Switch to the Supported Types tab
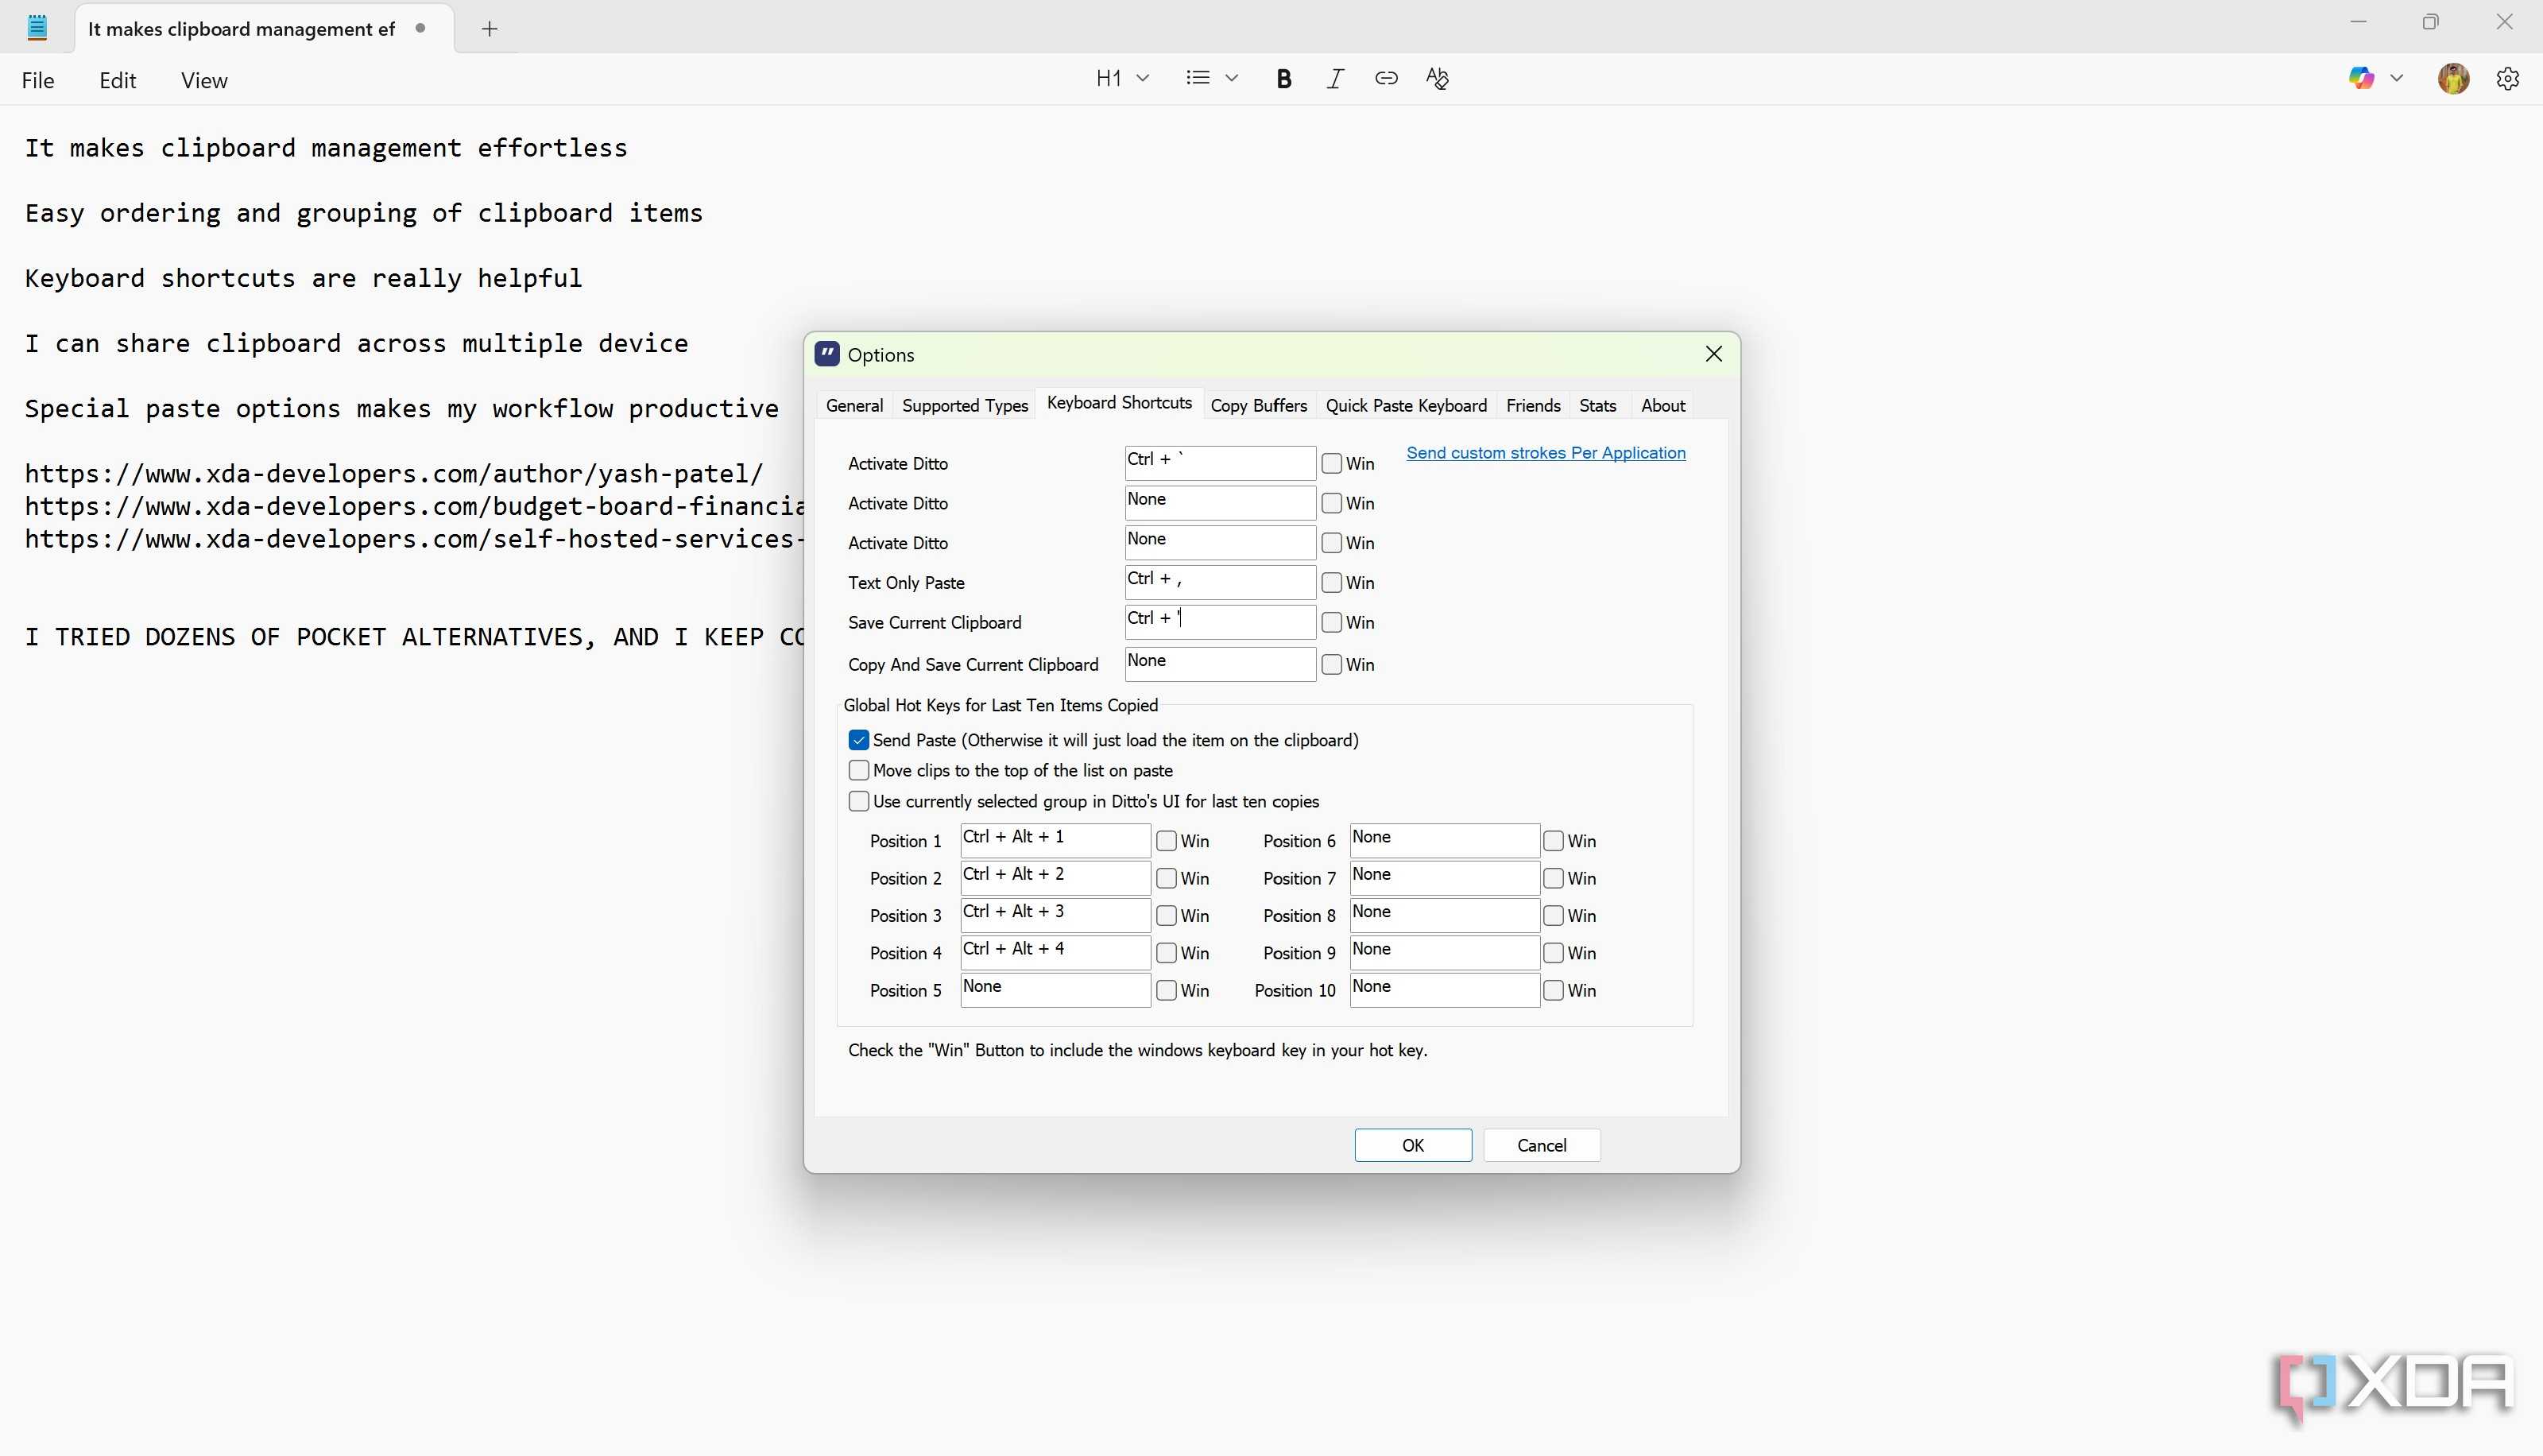 [965, 406]
